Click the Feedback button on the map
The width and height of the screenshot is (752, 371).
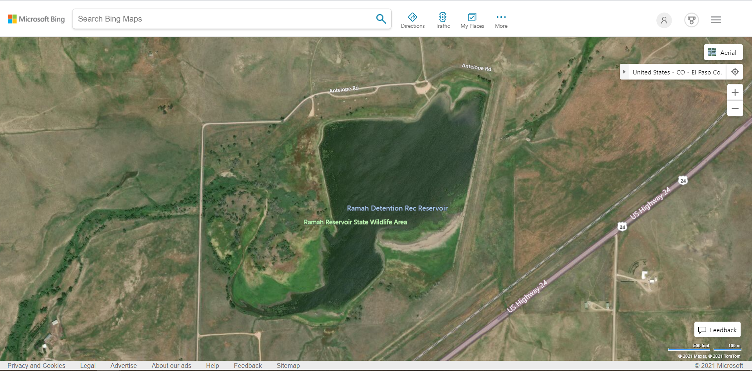pyautogui.click(x=717, y=330)
